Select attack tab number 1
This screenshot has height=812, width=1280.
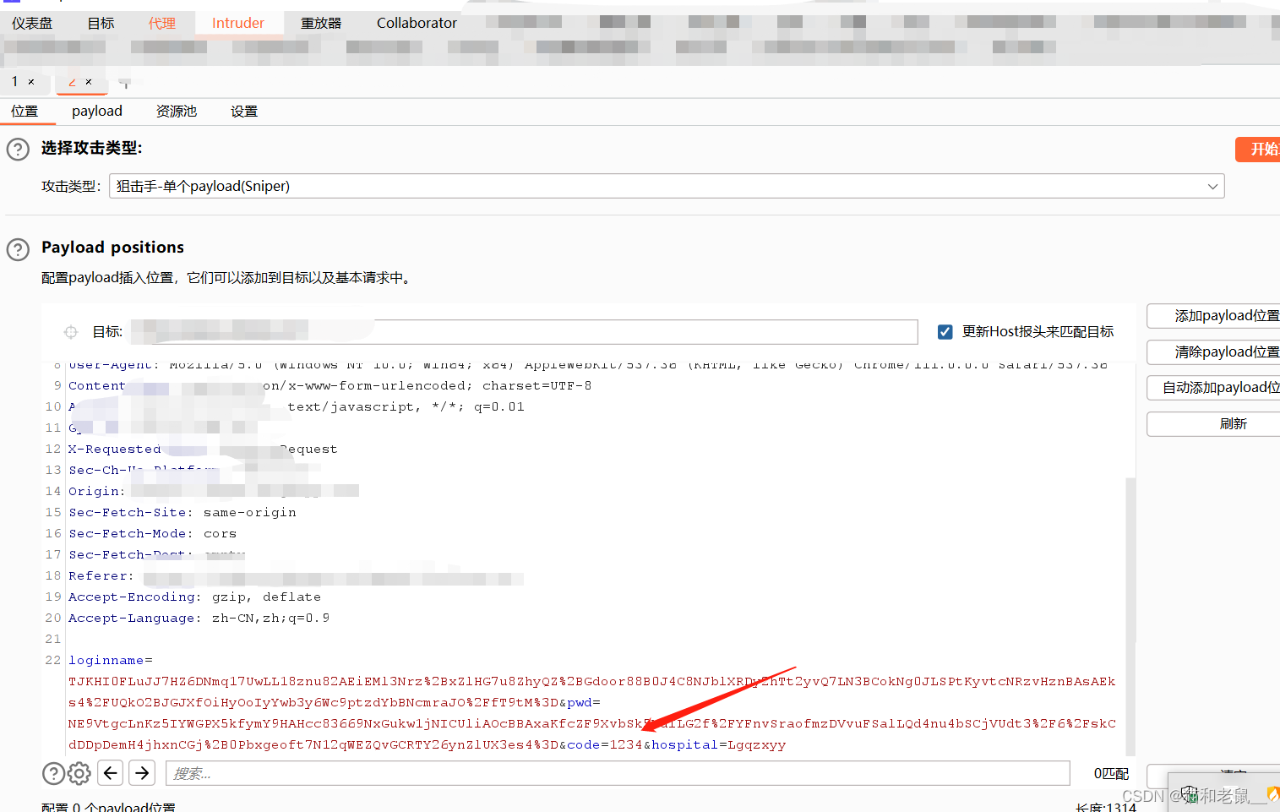click(14, 81)
